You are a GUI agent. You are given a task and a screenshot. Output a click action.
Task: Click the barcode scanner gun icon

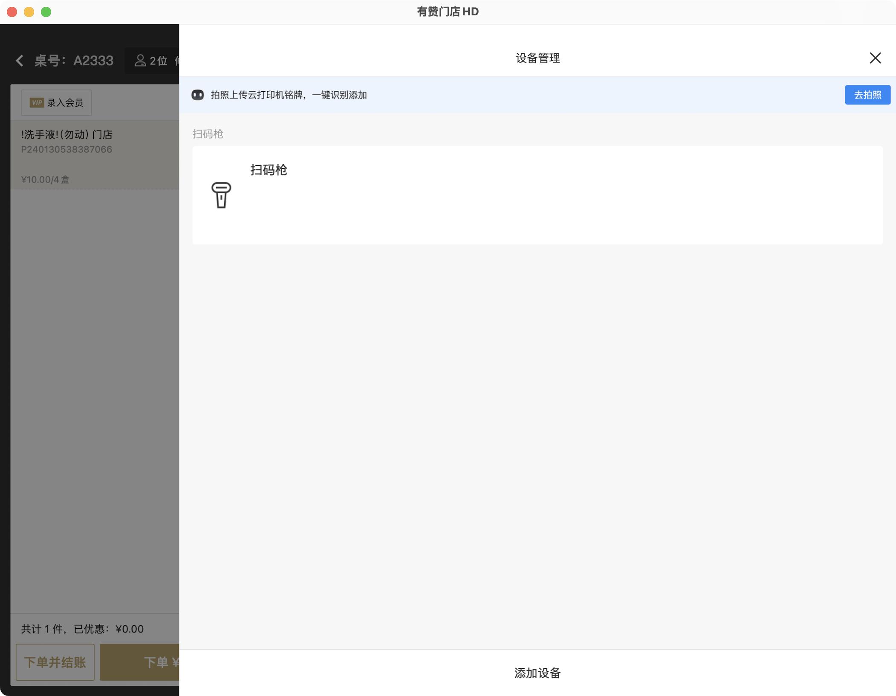(221, 195)
